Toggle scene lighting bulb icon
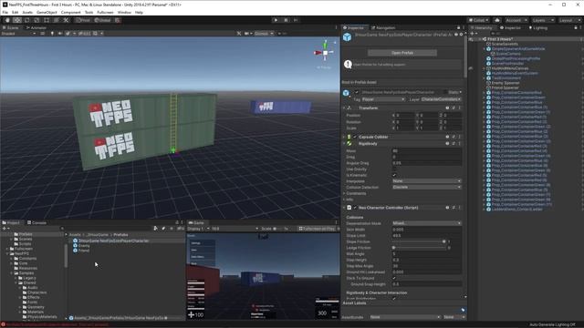The height and width of the screenshot is (328, 584). [52, 34]
